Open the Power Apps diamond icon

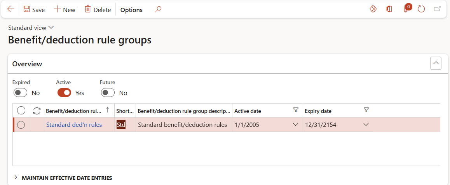[373, 9]
